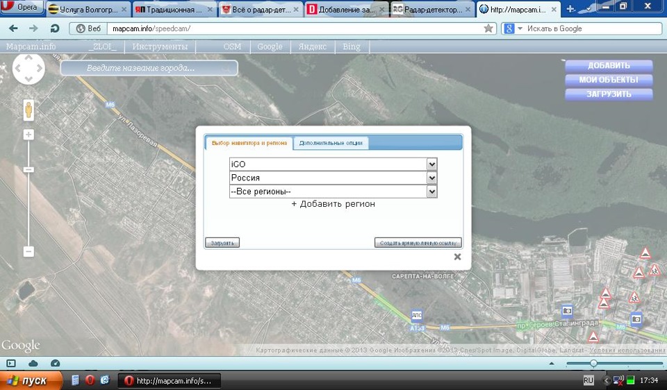Open Opera Link cloud icon in status bar
Image resolution: width=667 pixels, height=390 pixels.
(x=33, y=363)
